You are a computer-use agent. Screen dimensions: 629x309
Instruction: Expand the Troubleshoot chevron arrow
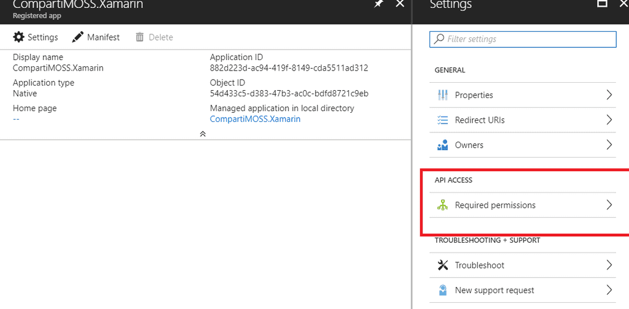click(609, 265)
